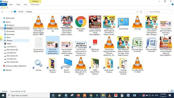Screen dimensions: 174x98
Task: Go up one folder level arrow
Action: point(12,12)
